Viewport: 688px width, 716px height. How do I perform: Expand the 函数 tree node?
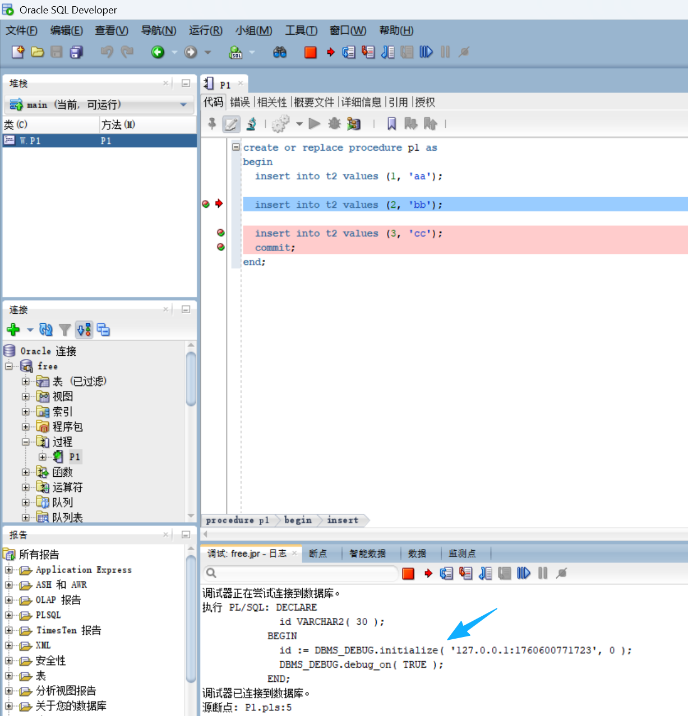click(26, 472)
